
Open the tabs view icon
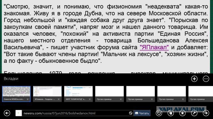171,113
